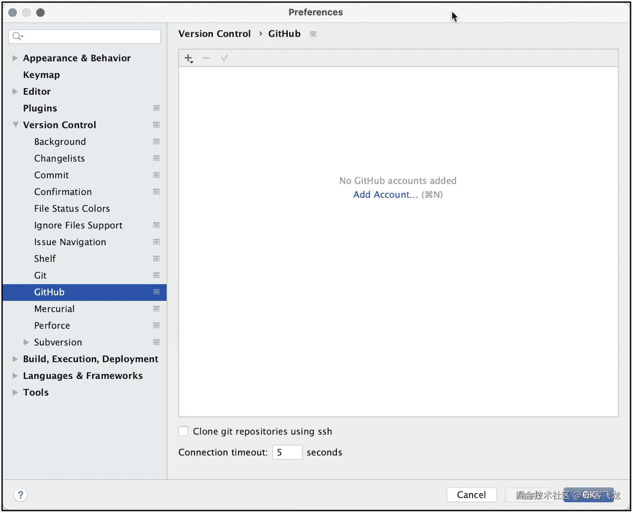The height and width of the screenshot is (513, 633).
Task: Click the Add Account... link
Action: [385, 195]
